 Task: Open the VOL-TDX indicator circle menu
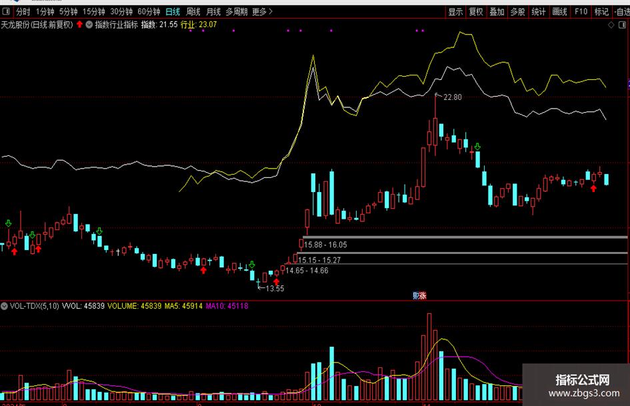[4, 306]
